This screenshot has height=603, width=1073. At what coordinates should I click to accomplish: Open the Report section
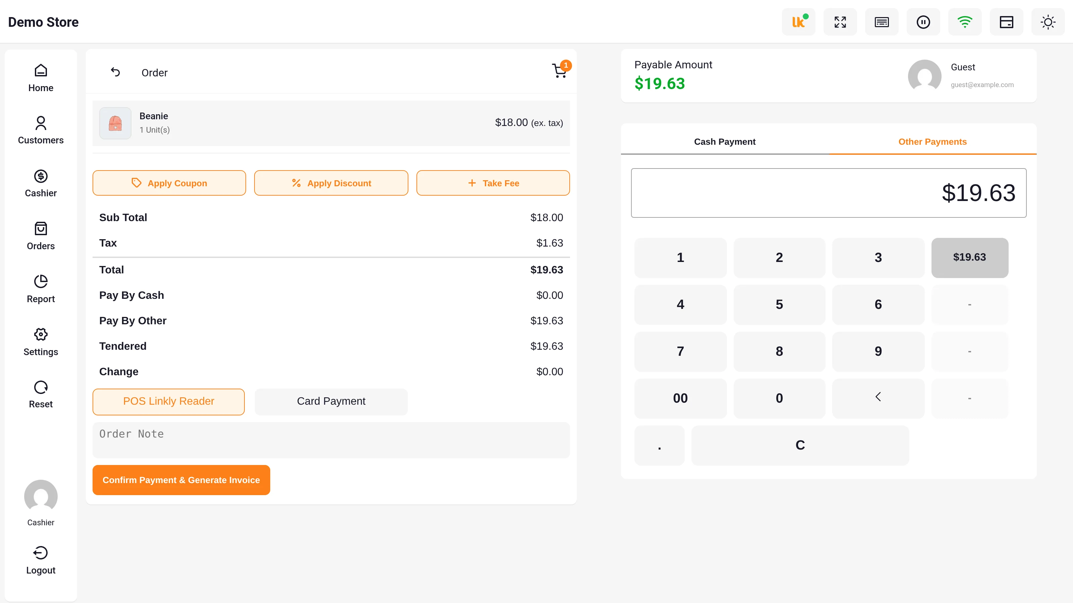pos(41,289)
